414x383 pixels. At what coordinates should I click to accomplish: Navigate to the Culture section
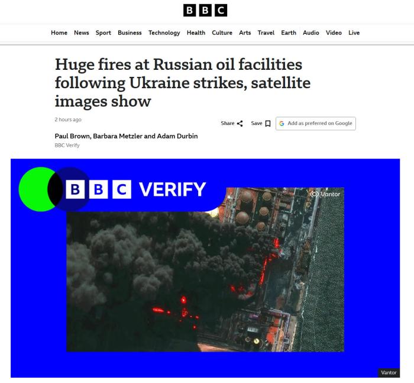click(x=222, y=33)
